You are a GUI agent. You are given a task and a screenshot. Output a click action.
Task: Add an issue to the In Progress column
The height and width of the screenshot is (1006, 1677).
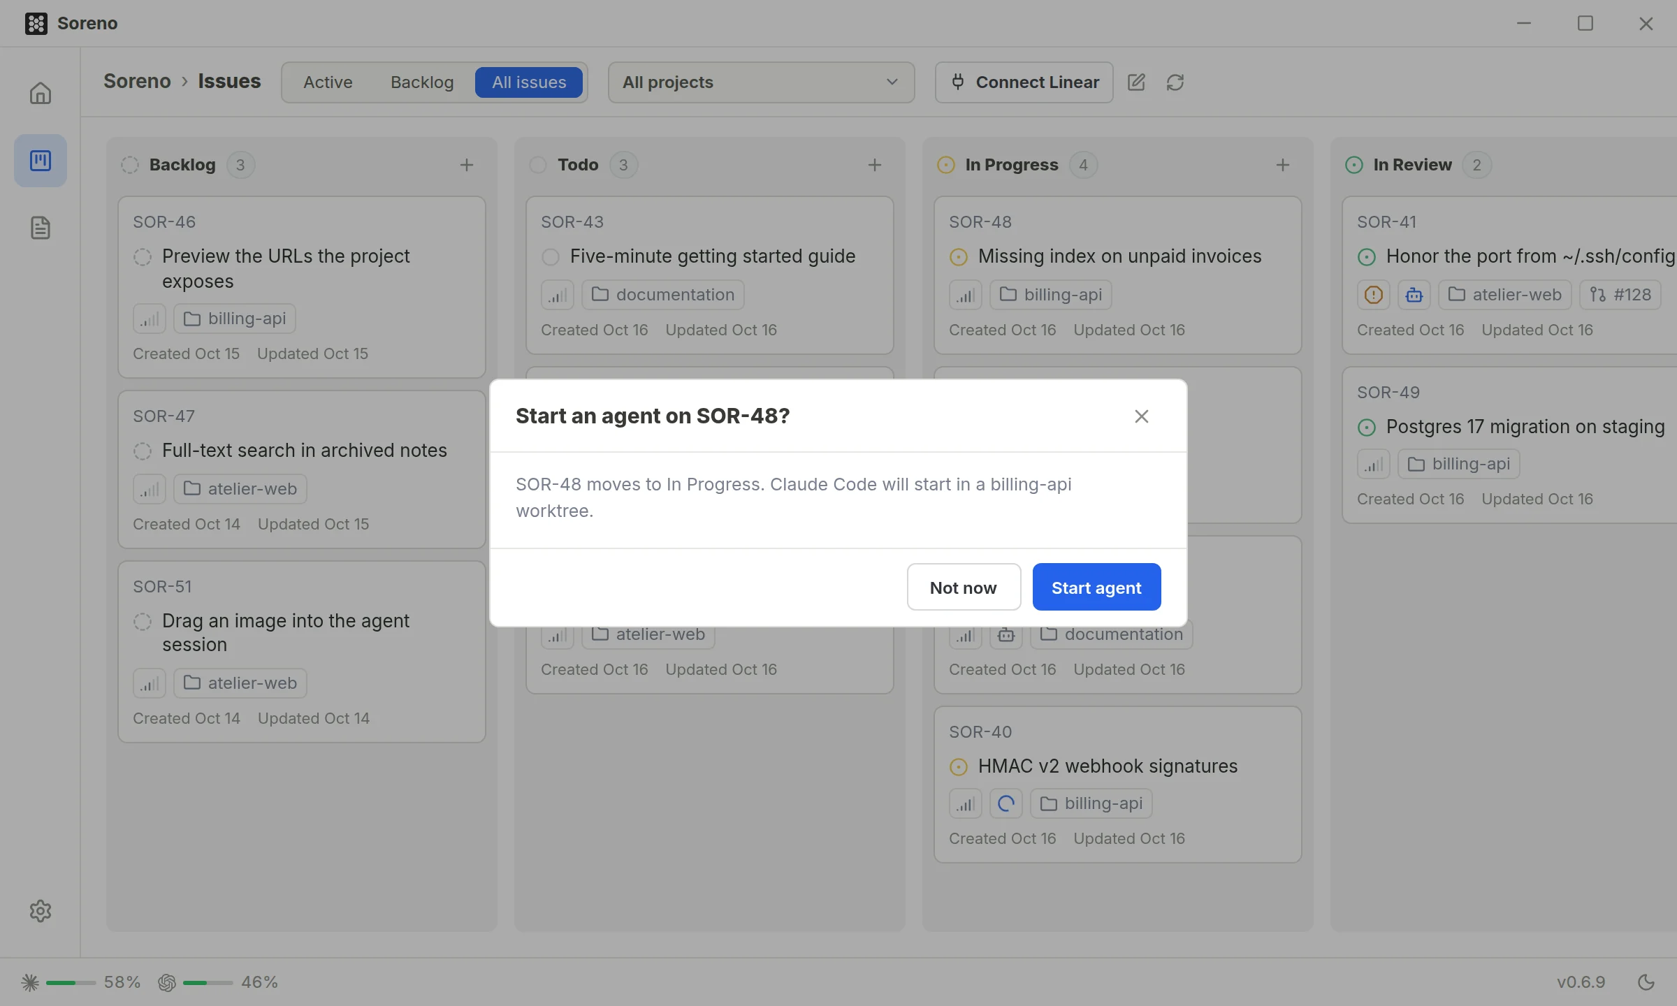1283,165
